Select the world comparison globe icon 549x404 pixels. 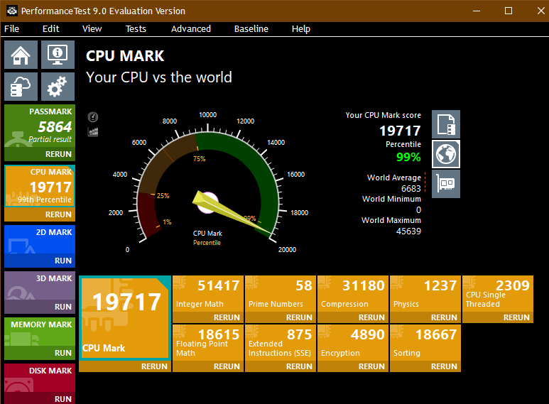click(446, 154)
